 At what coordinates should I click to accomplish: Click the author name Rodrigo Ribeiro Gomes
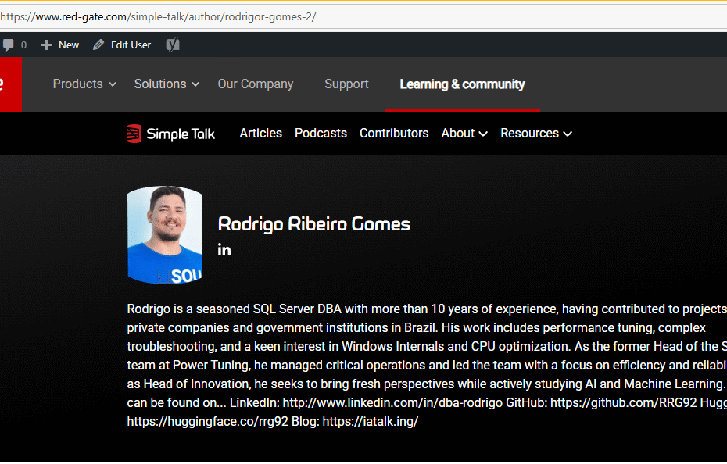pyautogui.click(x=314, y=224)
